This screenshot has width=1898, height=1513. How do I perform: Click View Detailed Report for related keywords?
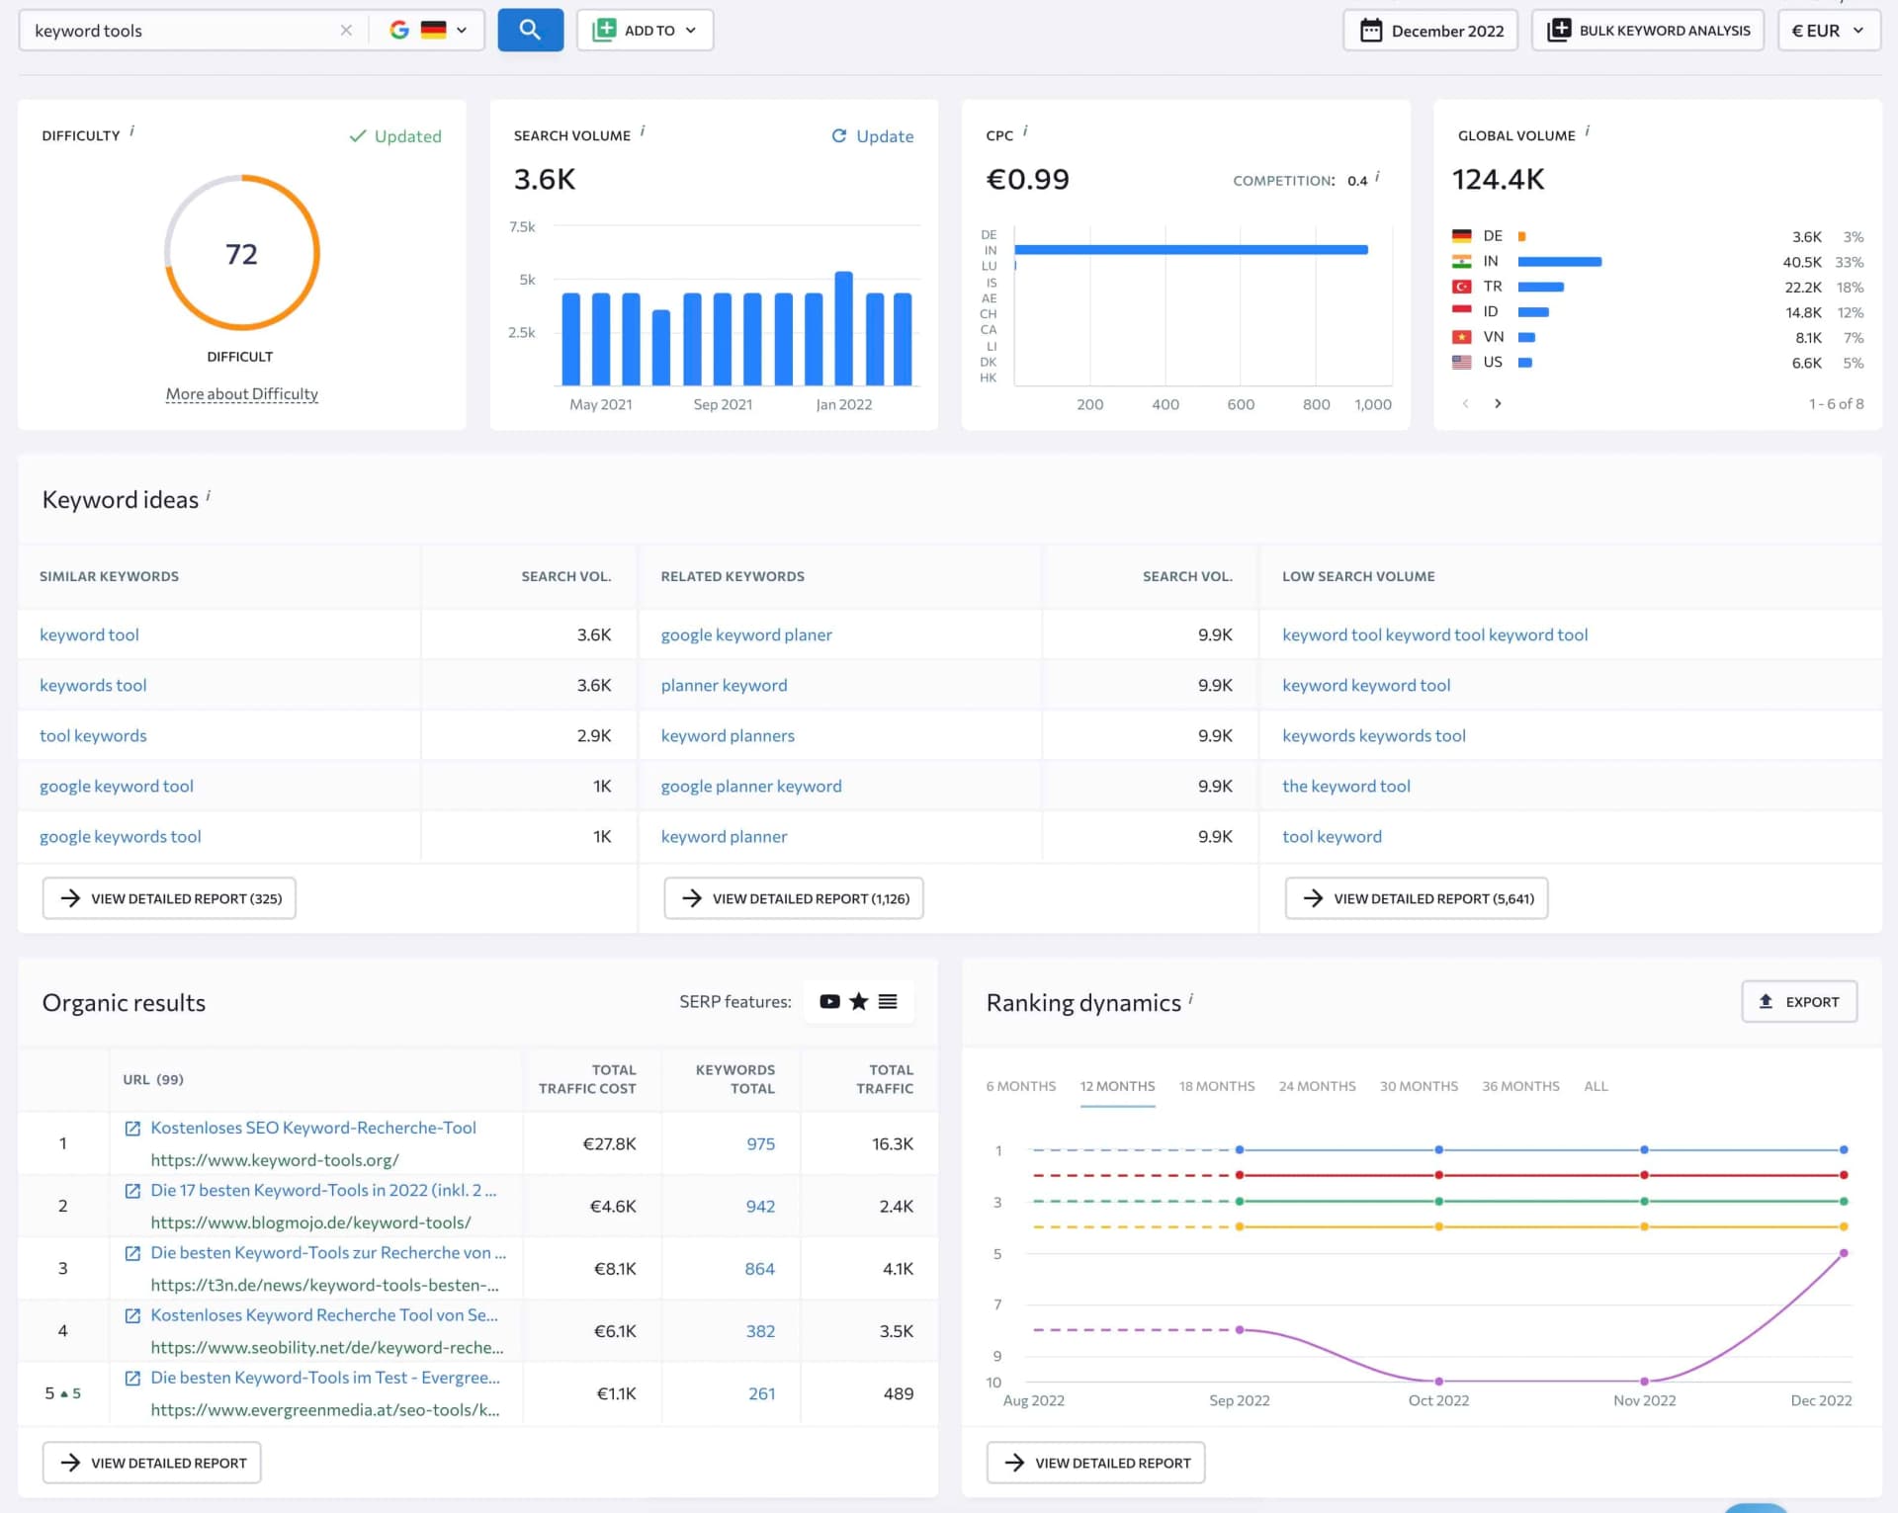click(x=793, y=897)
